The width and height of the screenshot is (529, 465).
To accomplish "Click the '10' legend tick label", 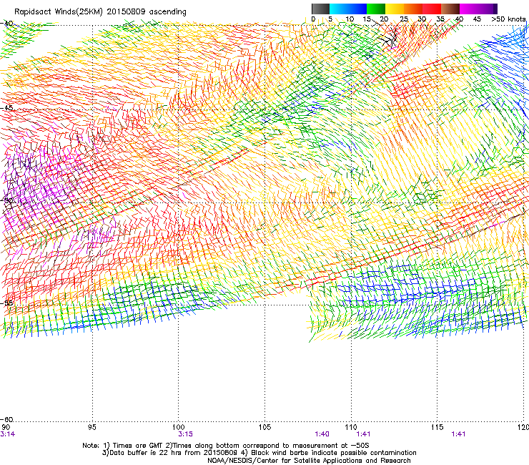I will pyautogui.click(x=350, y=19).
